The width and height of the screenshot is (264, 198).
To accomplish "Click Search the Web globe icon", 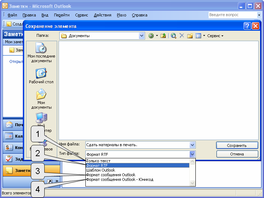I will tap(173, 36).
